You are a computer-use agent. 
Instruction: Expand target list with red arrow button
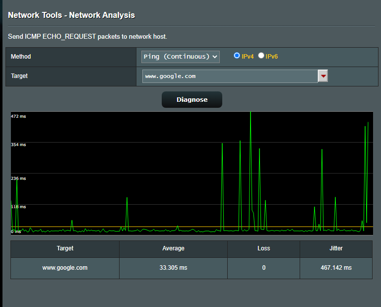click(x=323, y=76)
